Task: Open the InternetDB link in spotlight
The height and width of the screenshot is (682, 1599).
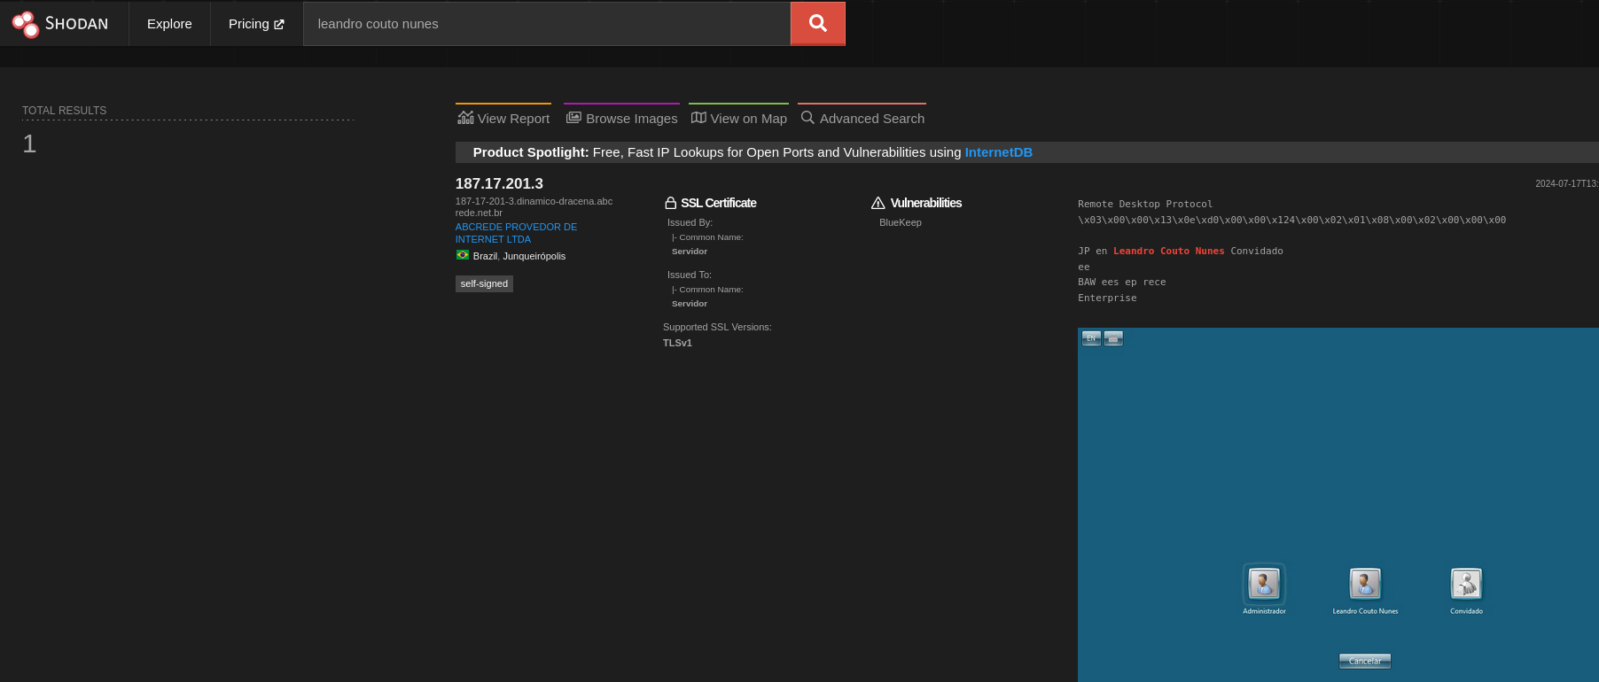Action: pos(998,152)
